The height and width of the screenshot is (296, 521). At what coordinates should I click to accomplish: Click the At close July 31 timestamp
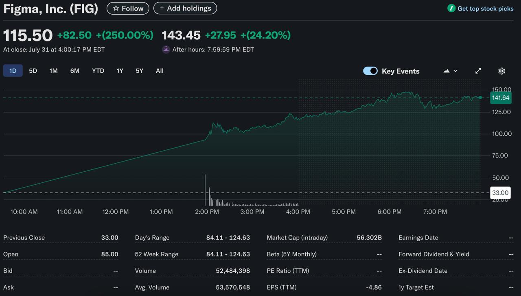54,50
